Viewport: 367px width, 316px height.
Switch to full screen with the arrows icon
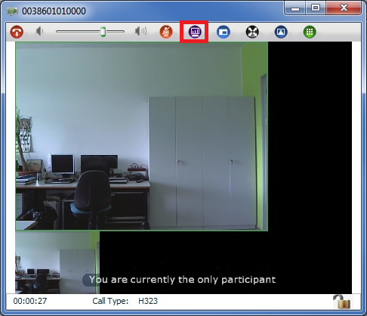coord(252,32)
